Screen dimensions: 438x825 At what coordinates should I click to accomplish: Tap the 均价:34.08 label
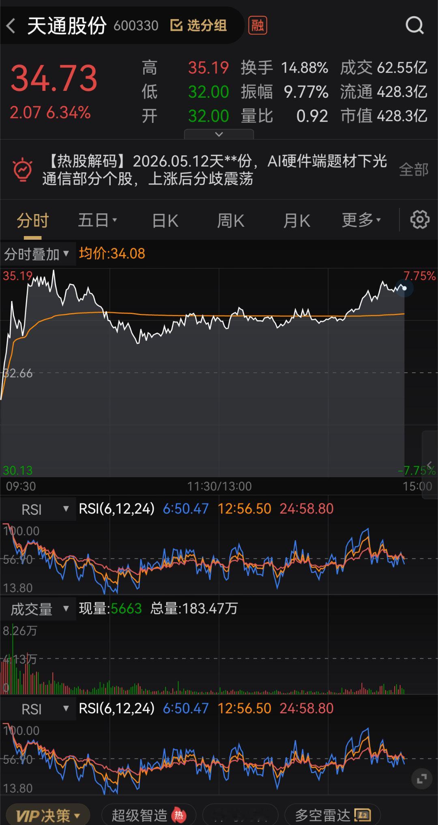point(112,254)
